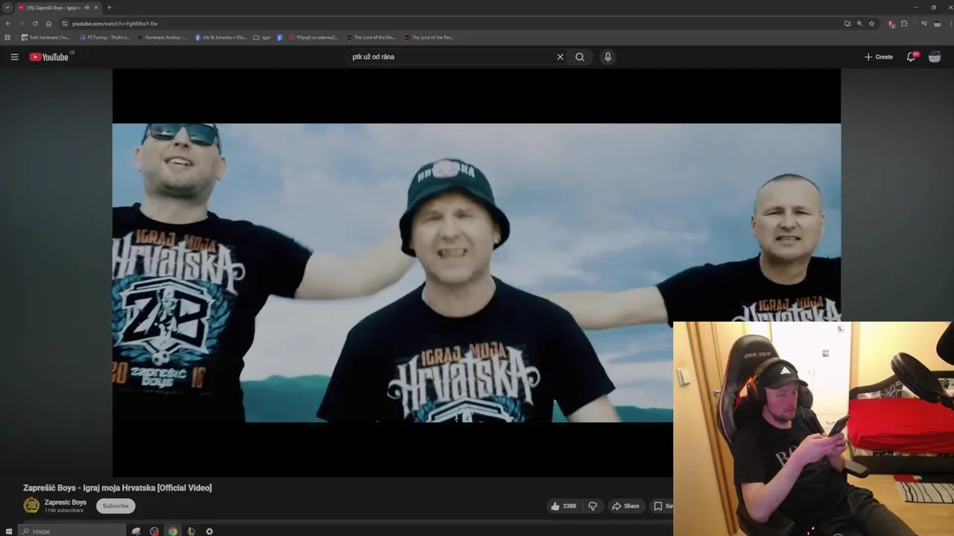Share the Zaprešić Boys video
Screen dimensions: 954x536
(625, 506)
